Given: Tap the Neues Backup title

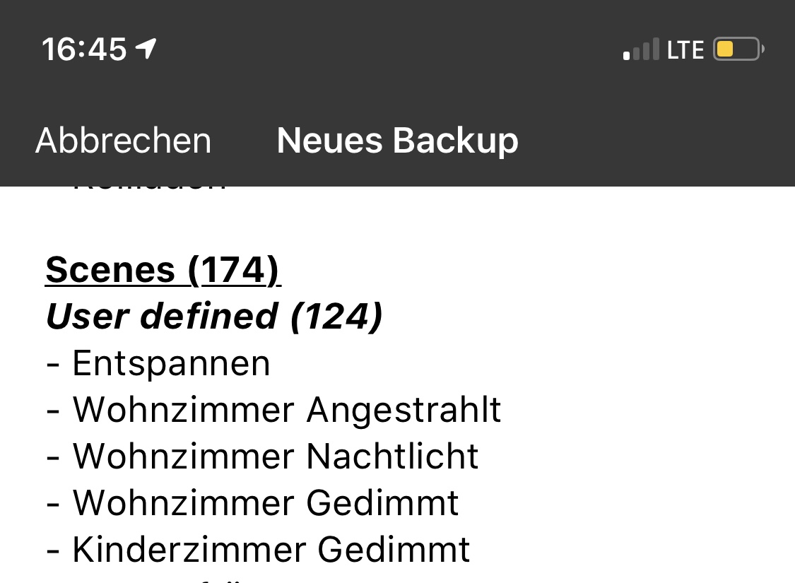Looking at the screenshot, I should click(x=397, y=140).
